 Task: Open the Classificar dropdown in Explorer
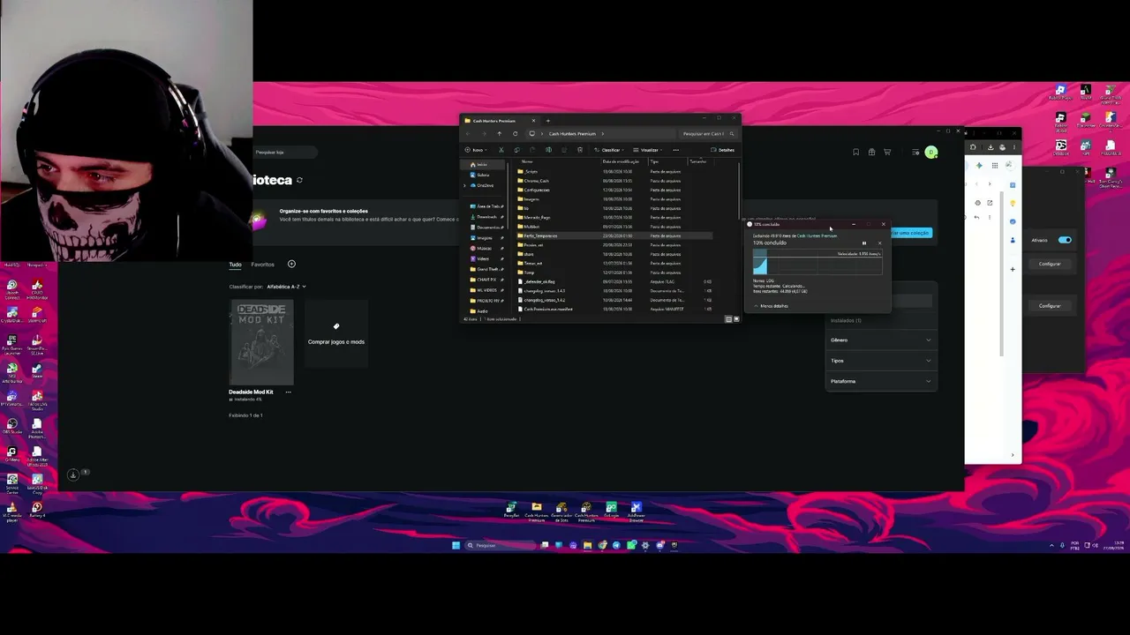[x=610, y=150]
